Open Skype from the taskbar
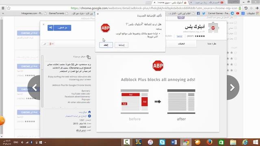Screen dimensions: 260x146 (162, 142)
